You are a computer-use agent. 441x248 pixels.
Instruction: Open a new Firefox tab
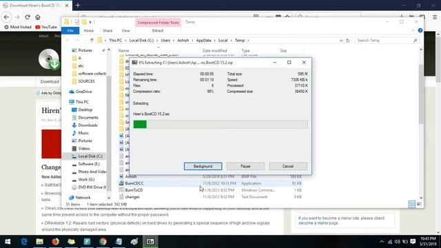pyautogui.click(x=78, y=6)
